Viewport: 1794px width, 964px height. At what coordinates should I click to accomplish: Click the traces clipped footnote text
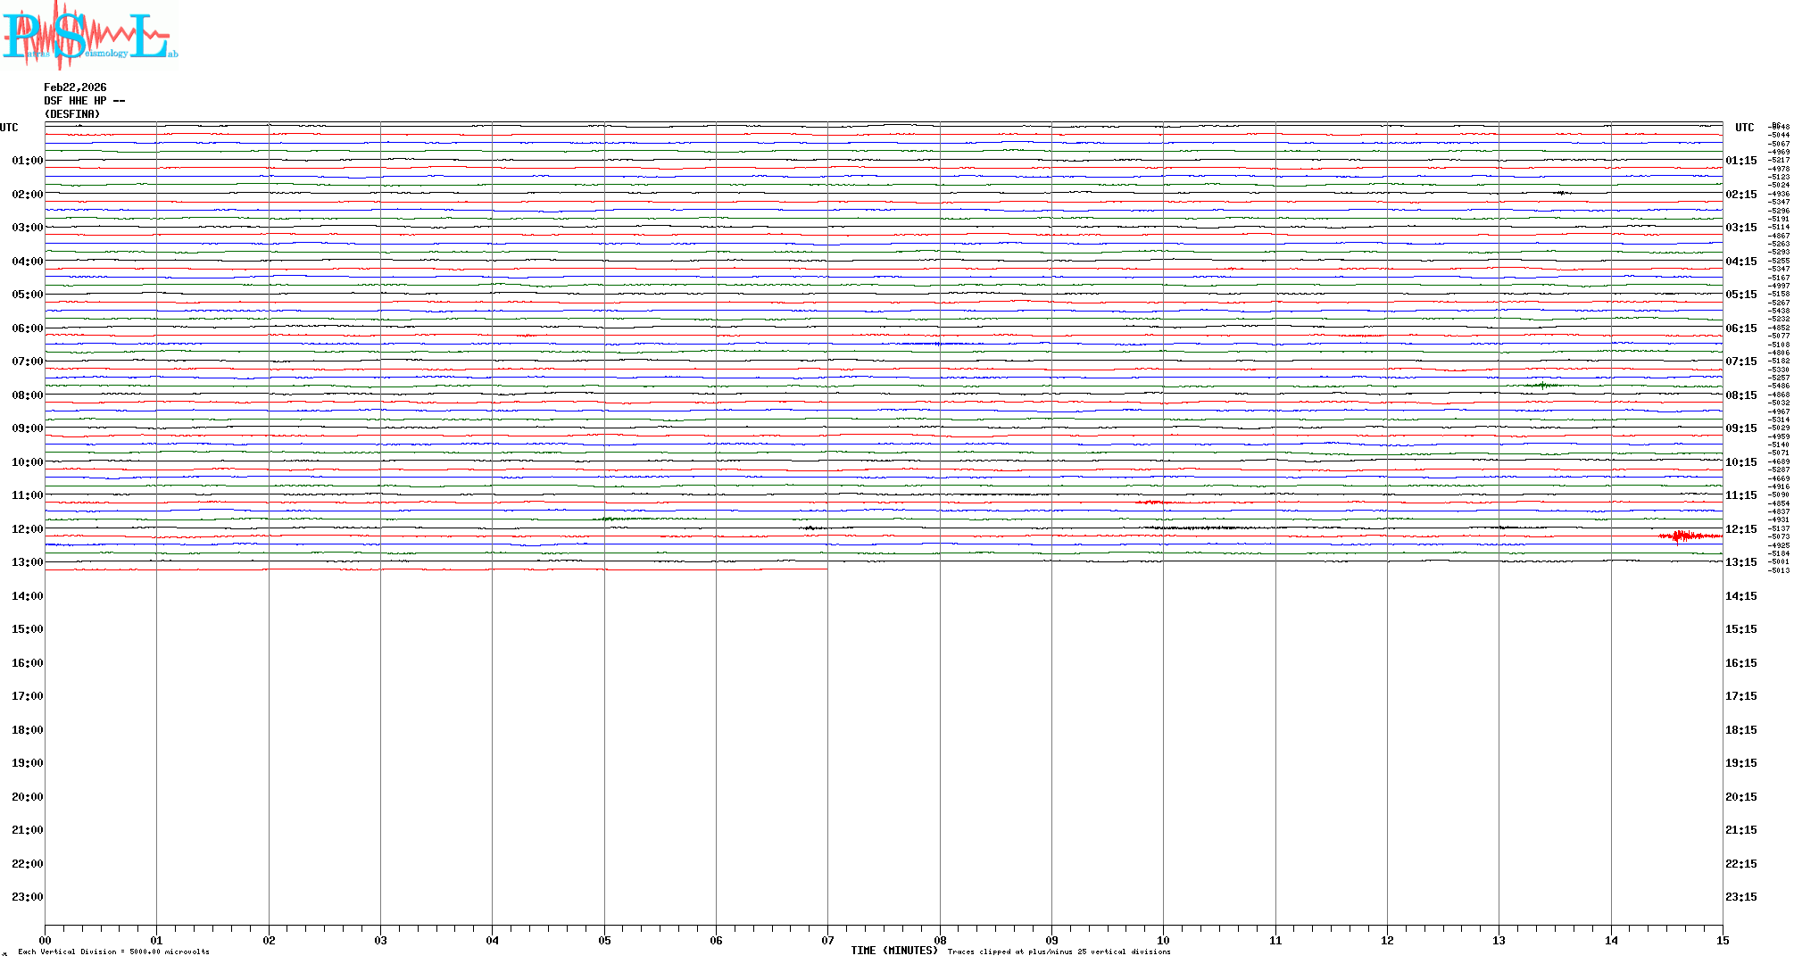point(1059,952)
